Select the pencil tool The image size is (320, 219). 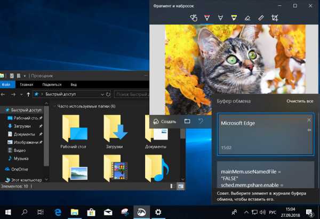click(221, 18)
